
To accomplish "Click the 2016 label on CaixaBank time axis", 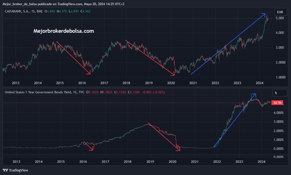I will pos(82,83).
